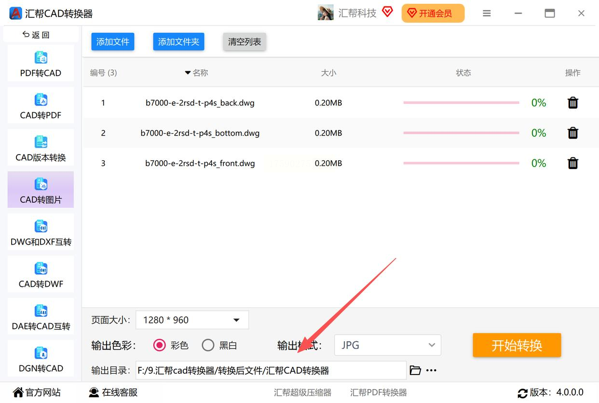Click the 开通会员 button
Image resolution: width=599 pixels, height=403 pixels.
click(433, 13)
